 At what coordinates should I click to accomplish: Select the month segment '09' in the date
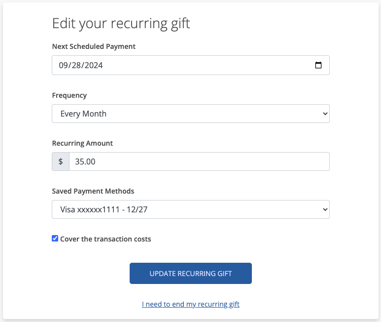pos(64,65)
